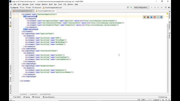180x101 pixels.
Task: Switch to insuranceapplication.xsd editor tab
Action: pos(46,11)
